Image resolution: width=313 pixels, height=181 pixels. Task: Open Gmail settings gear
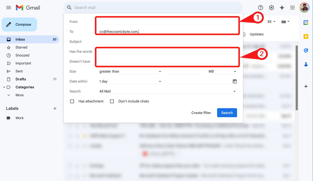point(271,7)
